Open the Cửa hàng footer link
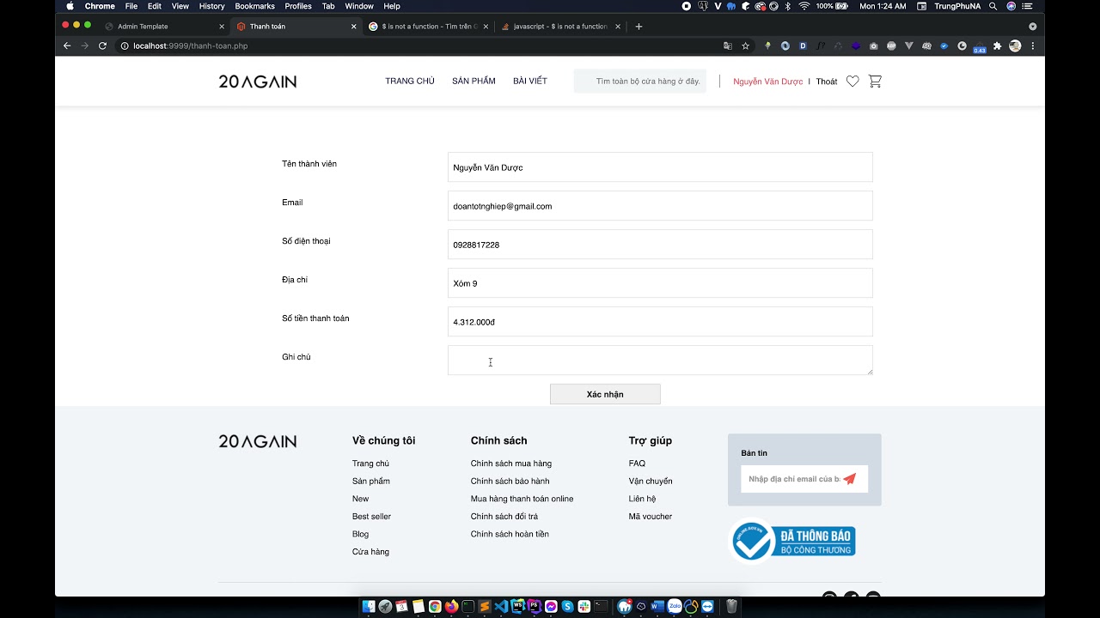Image resolution: width=1100 pixels, height=618 pixels. pyautogui.click(x=370, y=552)
